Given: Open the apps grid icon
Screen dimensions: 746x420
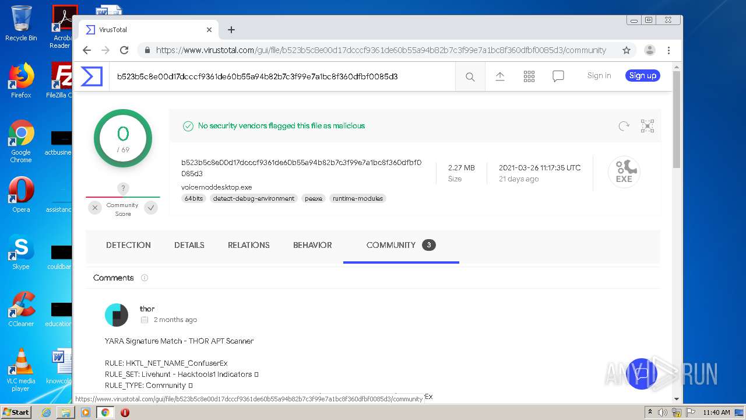Looking at the screenshot, I should coord(529,76).
